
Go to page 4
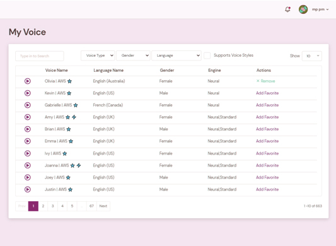tap(62, 206)
